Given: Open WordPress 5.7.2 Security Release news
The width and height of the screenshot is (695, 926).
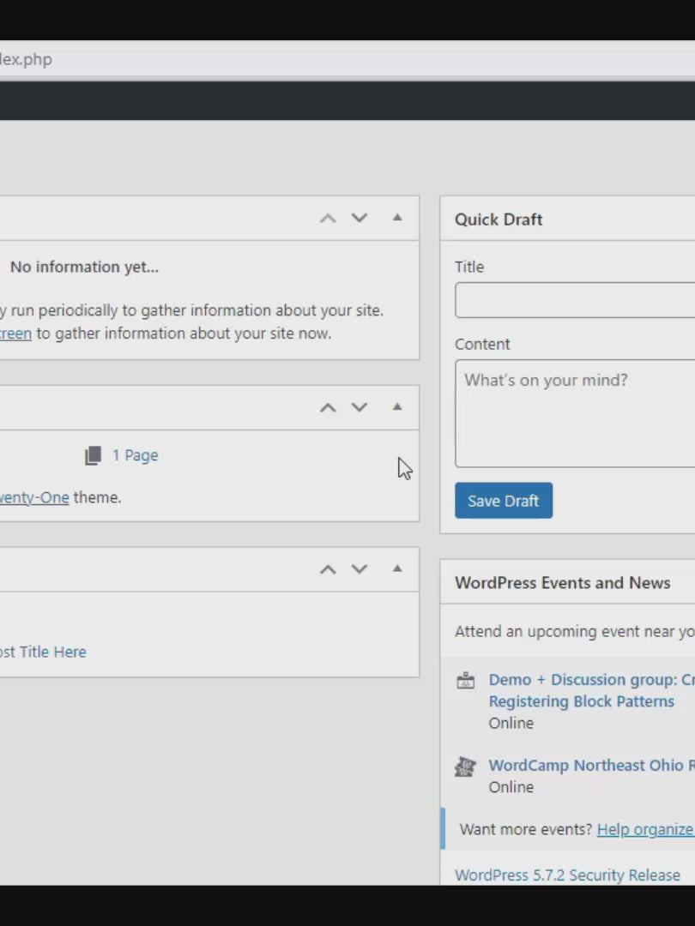Looking at the screenshot, I should 567,875.
